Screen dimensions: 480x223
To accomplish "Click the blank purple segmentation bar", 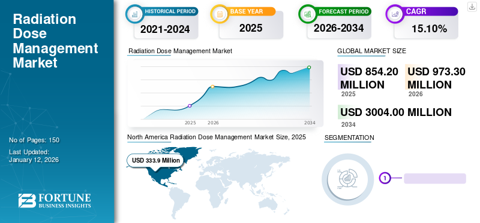I will tap(435, 179).
